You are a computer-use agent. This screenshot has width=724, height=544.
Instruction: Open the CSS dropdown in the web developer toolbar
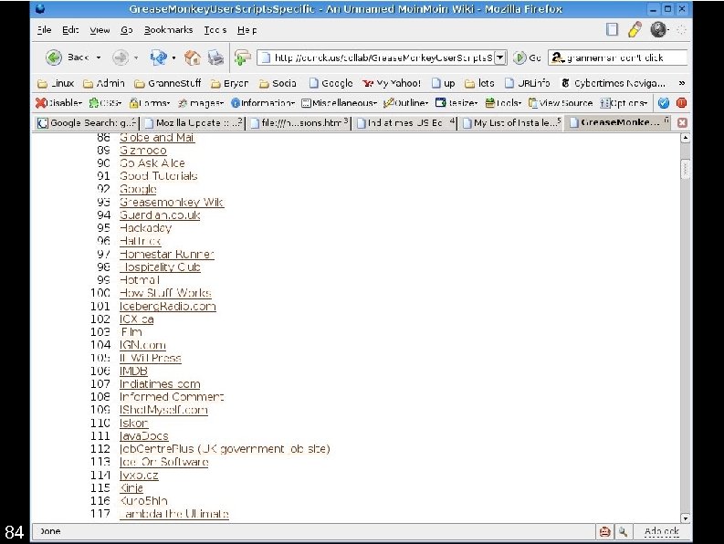coord(105,103)
